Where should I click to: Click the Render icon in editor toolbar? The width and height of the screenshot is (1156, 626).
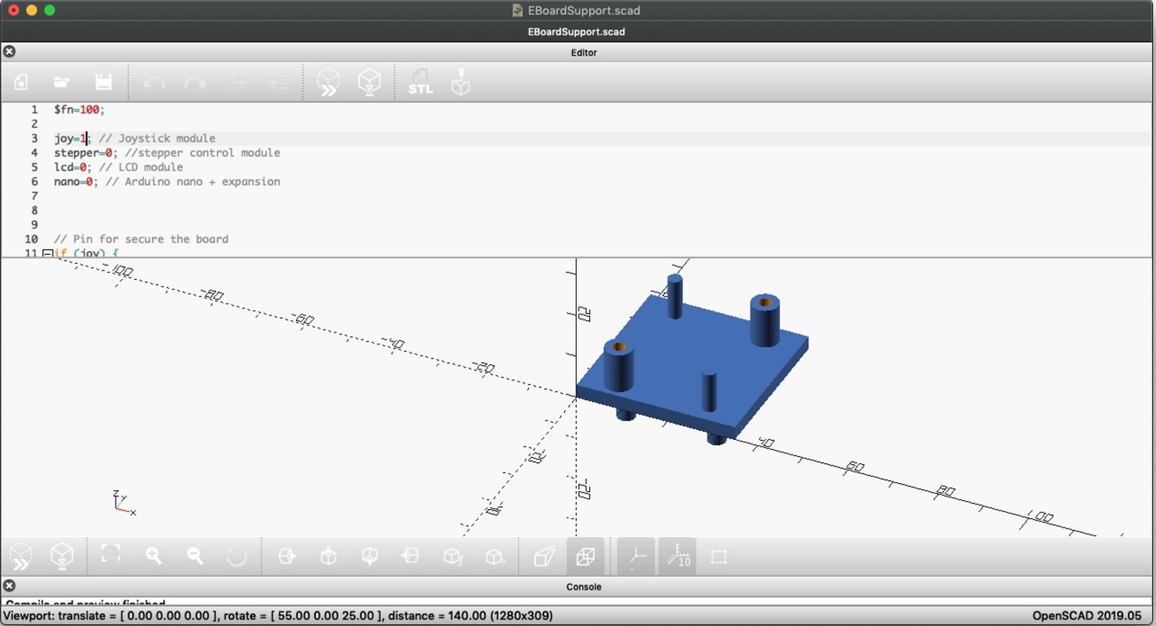[369, 83]
